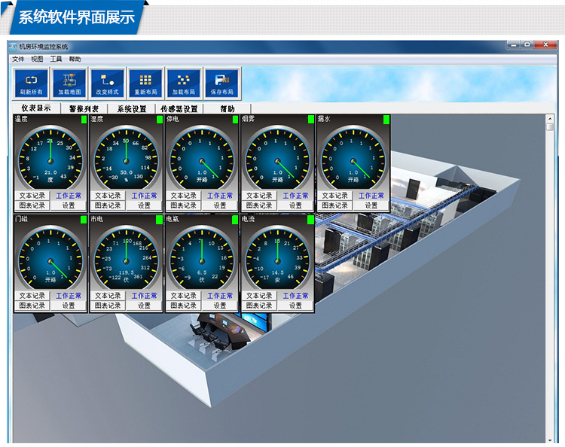Open 文本记录 for the 湿度 humidity gauge
The height and width of the screenshot is (447, 565).
(108, 196)
